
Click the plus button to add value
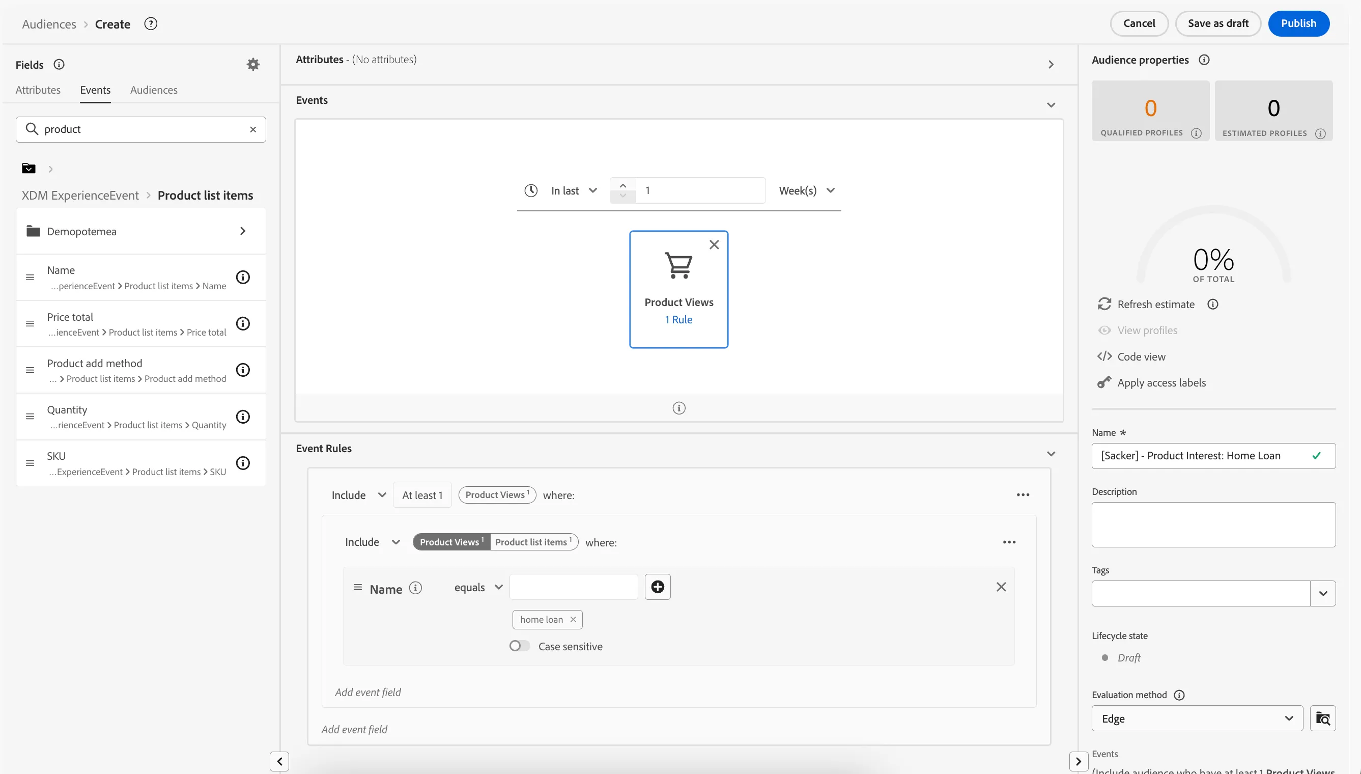click(658, 587)
